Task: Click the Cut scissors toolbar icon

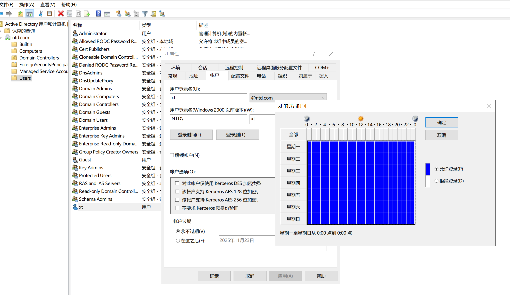Action: point(41,14)
